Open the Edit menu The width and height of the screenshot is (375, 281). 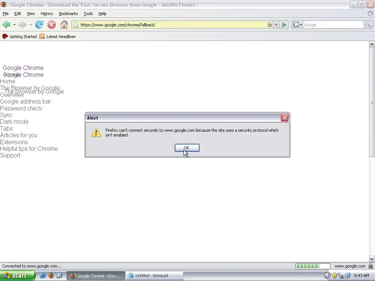[x=18, y=14]
